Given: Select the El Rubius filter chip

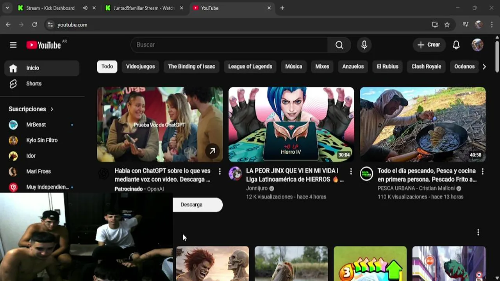Looking at the screenshot, I should point(387,66).
